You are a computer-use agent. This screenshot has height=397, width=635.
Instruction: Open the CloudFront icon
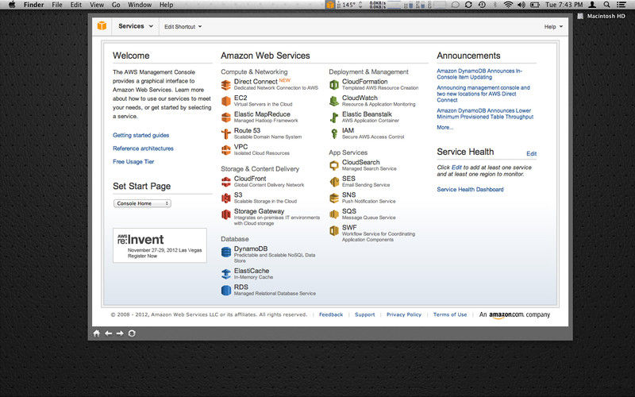pyautogui.click(x=226, y=182)
